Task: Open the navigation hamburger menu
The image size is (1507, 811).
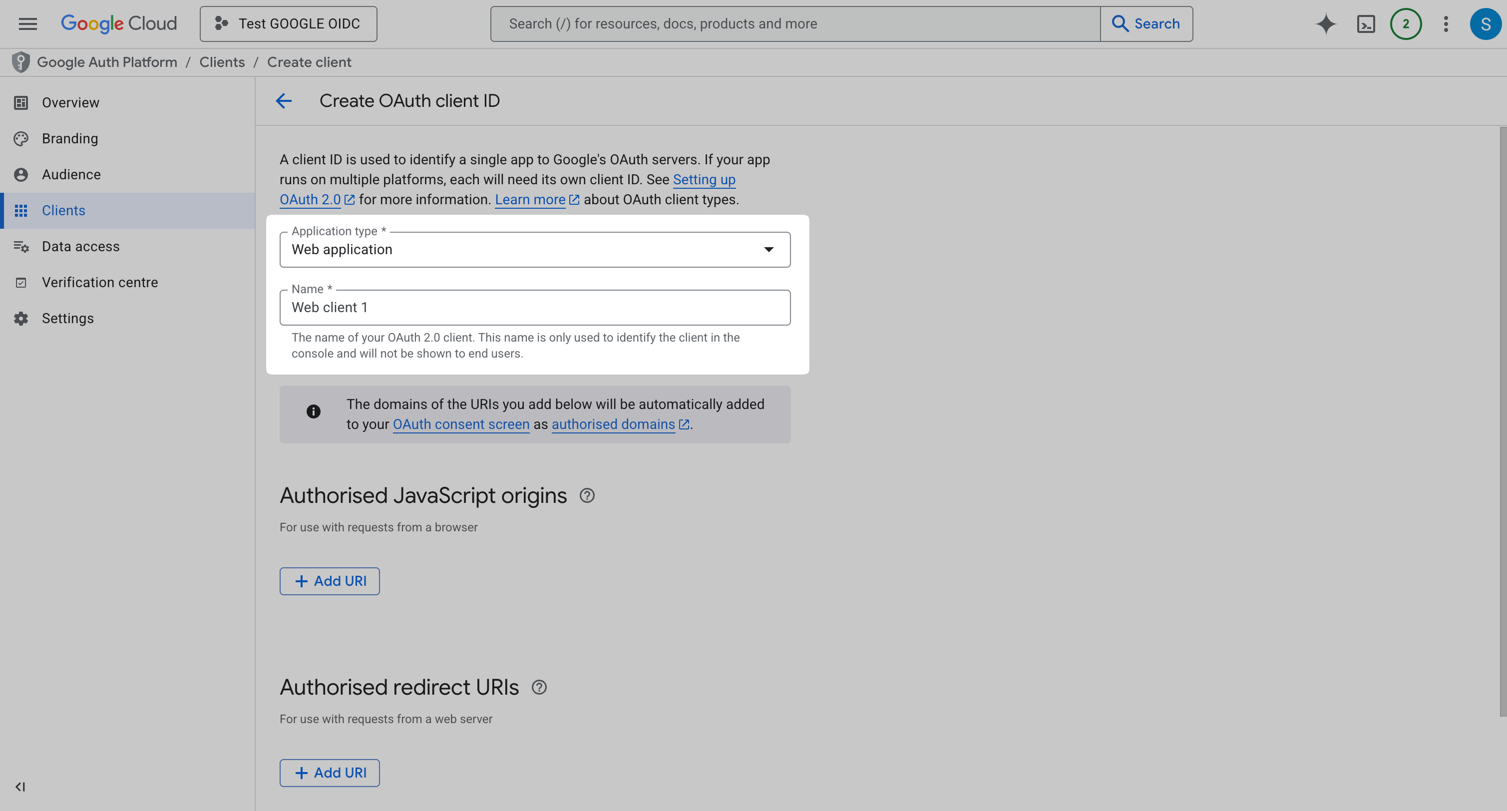Action: pos(27,23)
